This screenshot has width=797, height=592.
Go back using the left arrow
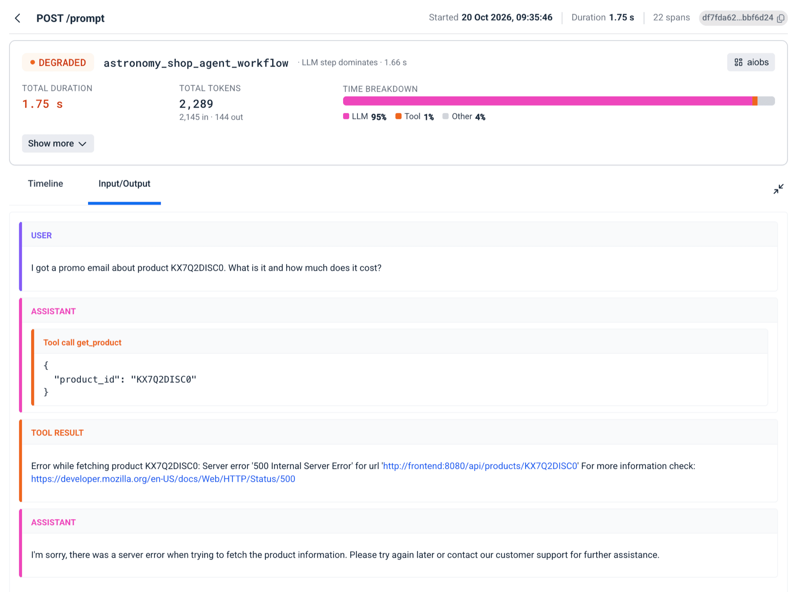point(18,18)
